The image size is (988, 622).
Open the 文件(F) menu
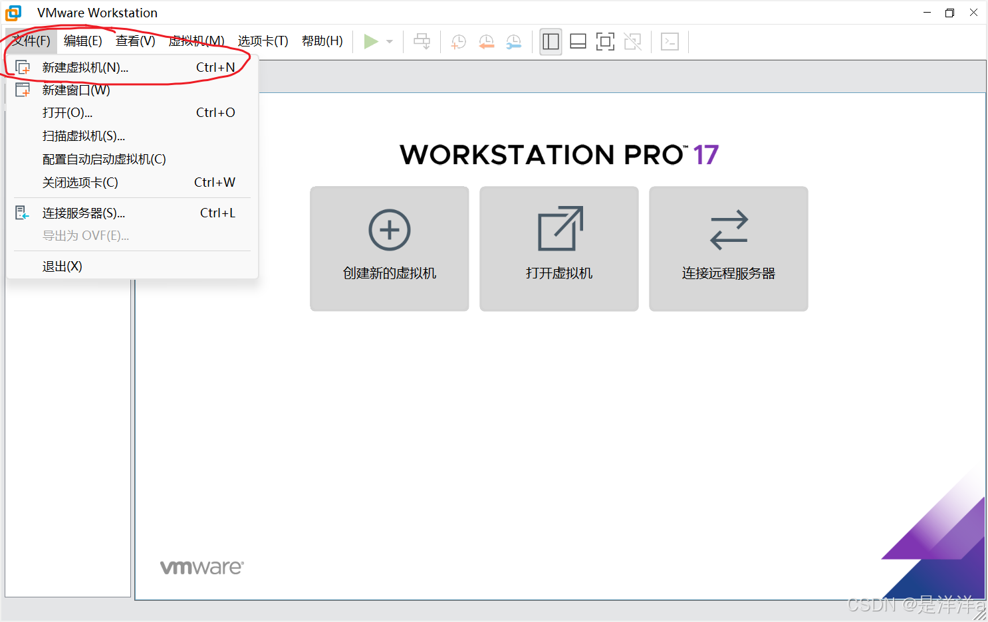pos(31,41)
